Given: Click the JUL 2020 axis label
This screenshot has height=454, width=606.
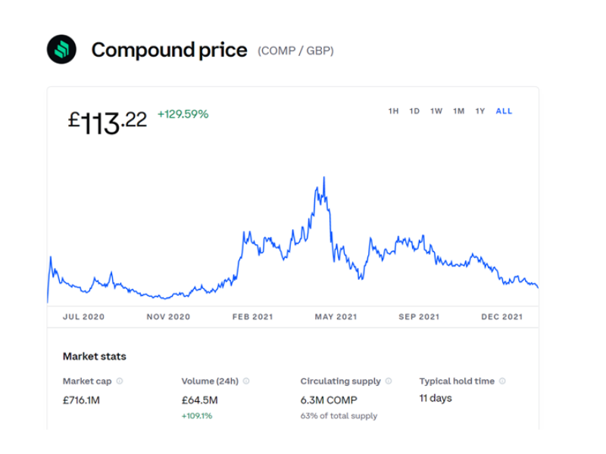Looking at the screenshot, I should click(x=83, y=316).
